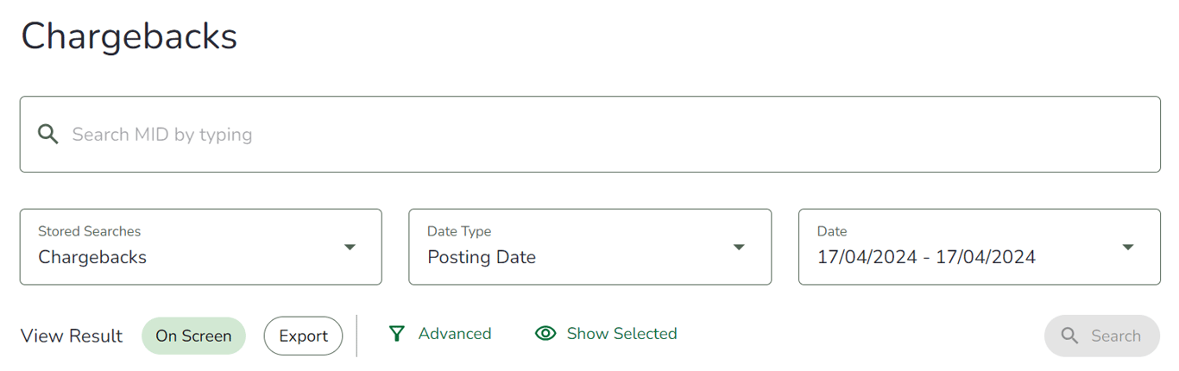
Task: Click the 17/04/2024 - 17/04/2024 date value
Action: coord(926,257)
